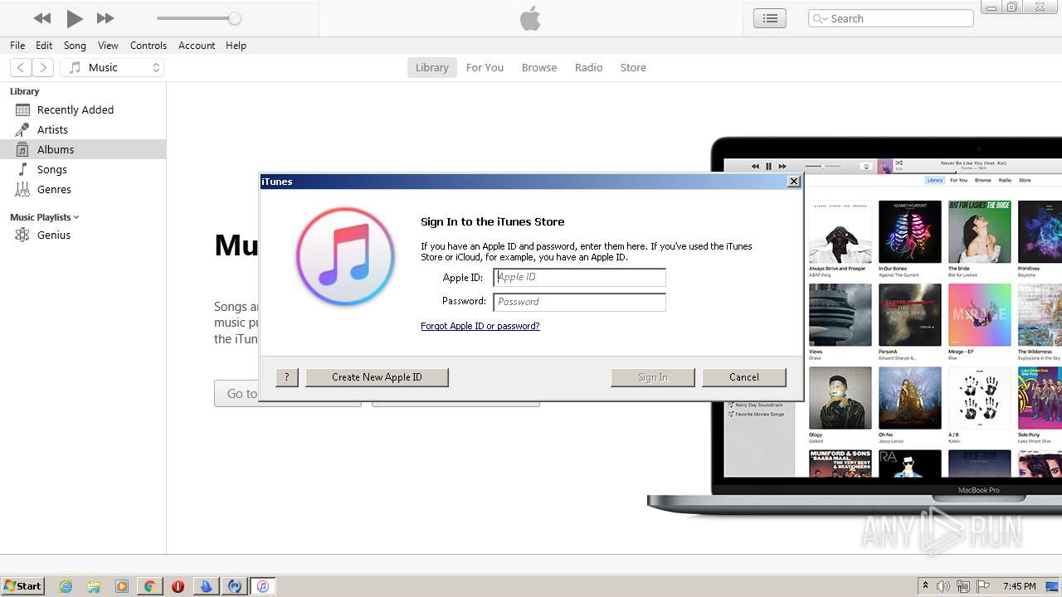This screenshot has height=597, width=1062.
Task: Launch Google Chrome from the taskbar
Action: 149,586
